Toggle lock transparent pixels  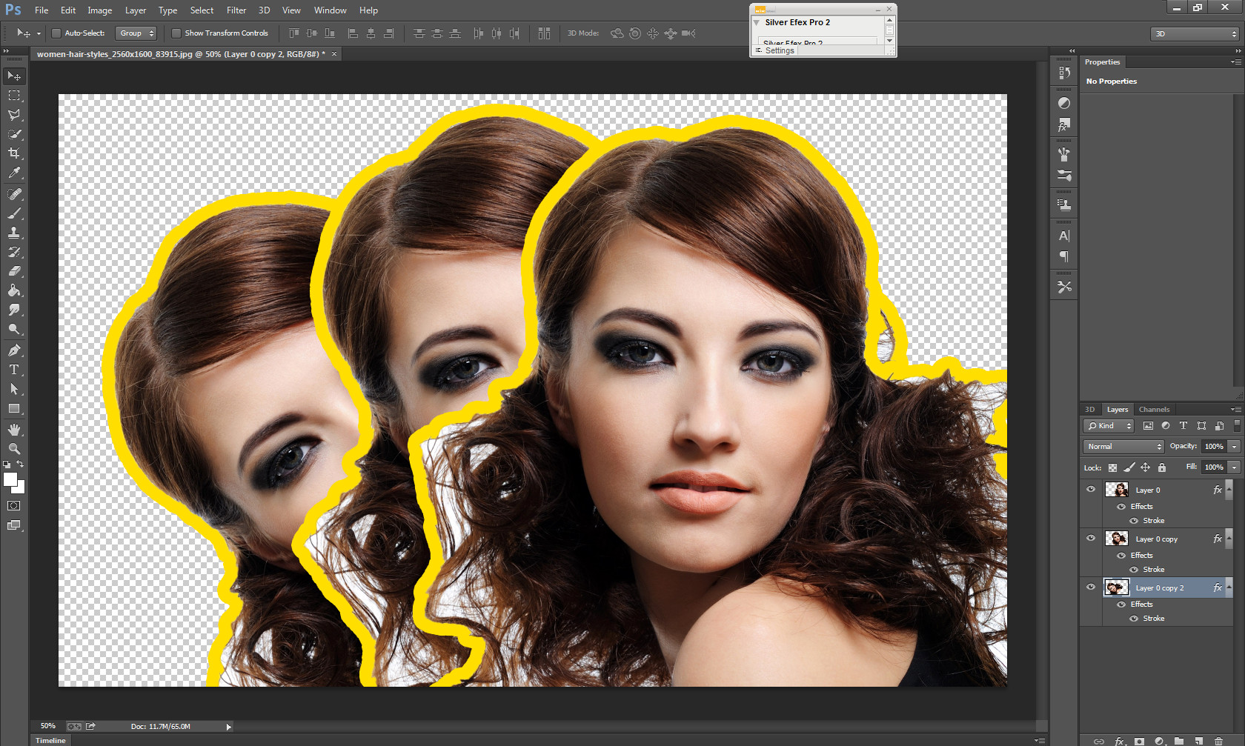coord(1112,467)
